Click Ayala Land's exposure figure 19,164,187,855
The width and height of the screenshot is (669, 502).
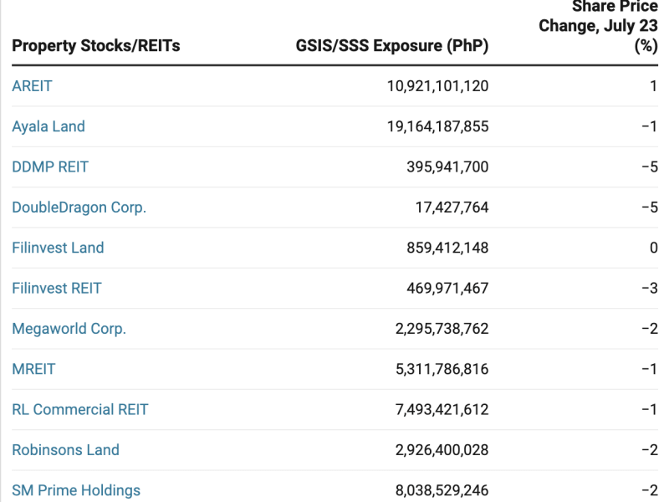coord(436,126)
